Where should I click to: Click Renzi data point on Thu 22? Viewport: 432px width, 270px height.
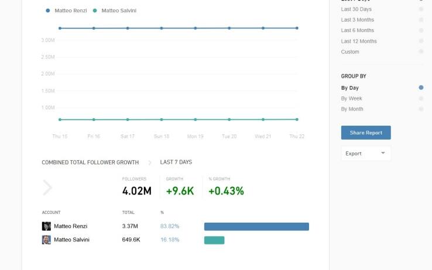(x=297, y=28)
